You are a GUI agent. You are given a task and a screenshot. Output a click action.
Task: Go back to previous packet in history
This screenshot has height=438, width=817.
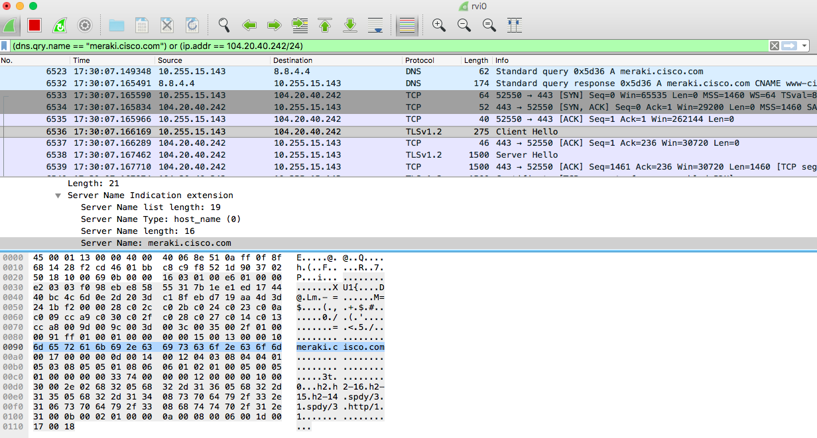tap(249, 25)
